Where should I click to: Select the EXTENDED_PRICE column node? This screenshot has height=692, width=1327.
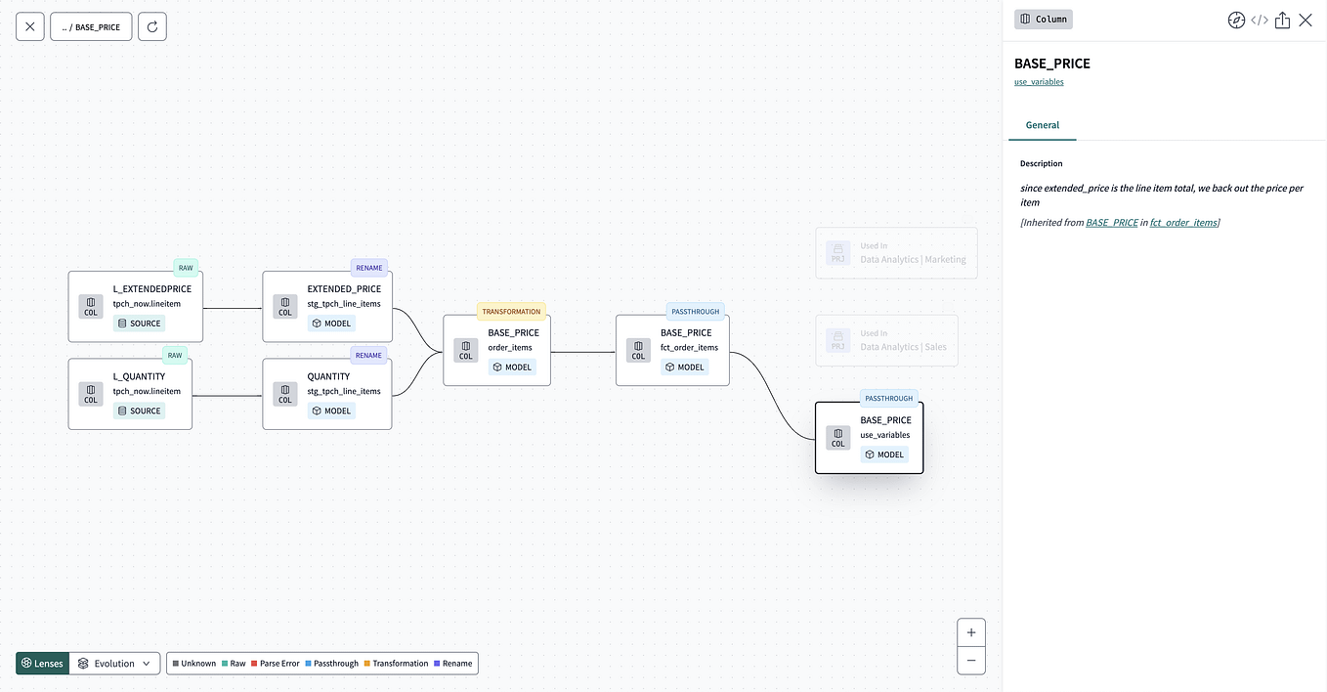[x=327, y=307]
